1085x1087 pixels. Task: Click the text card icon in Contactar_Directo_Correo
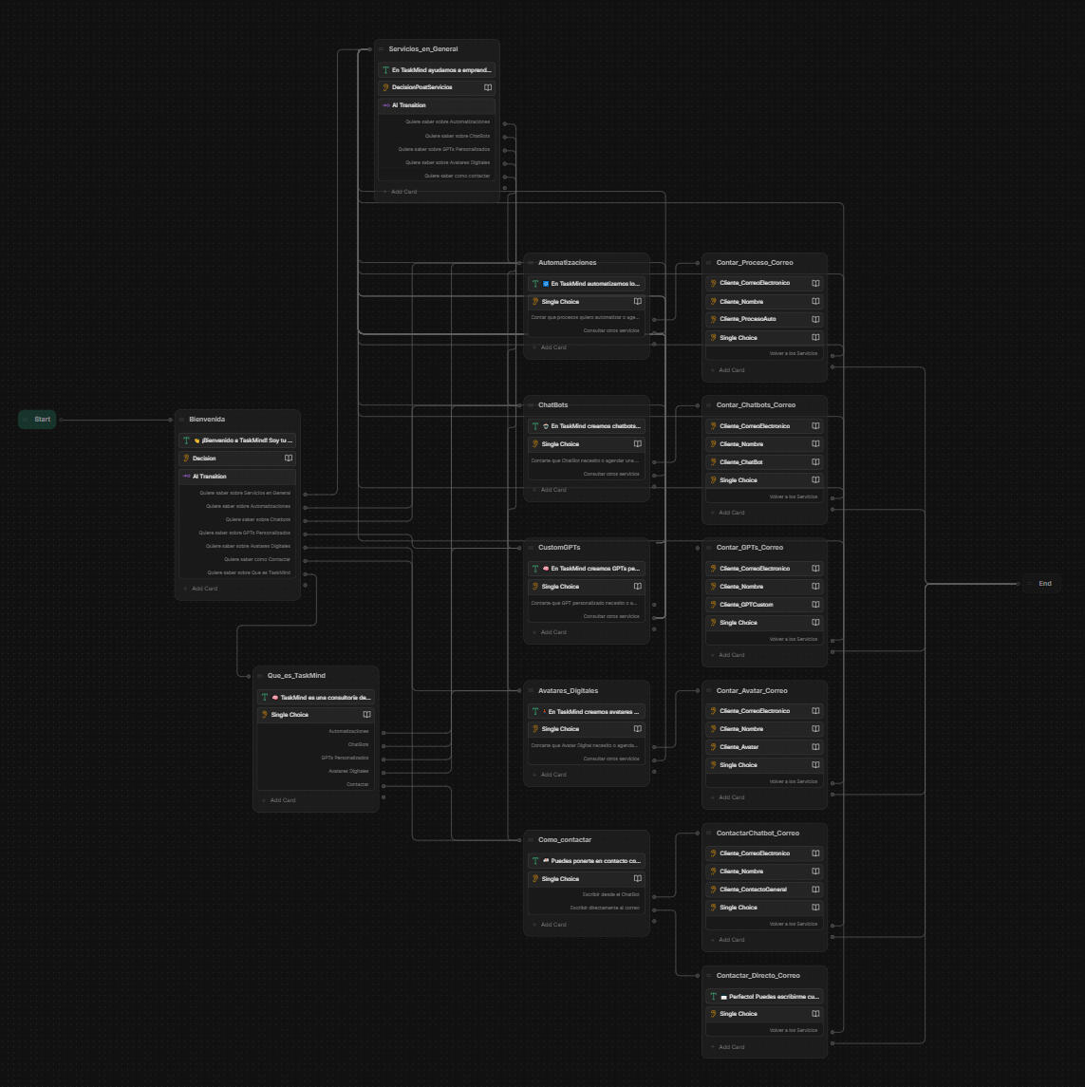point(714,996)
